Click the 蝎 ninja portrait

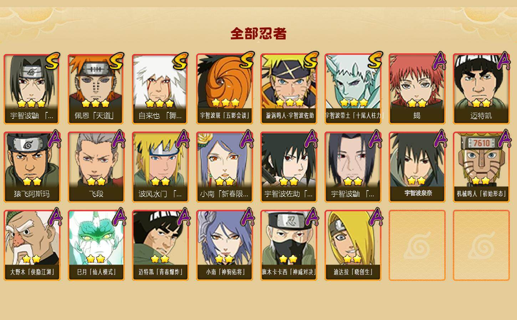point(417,89)
